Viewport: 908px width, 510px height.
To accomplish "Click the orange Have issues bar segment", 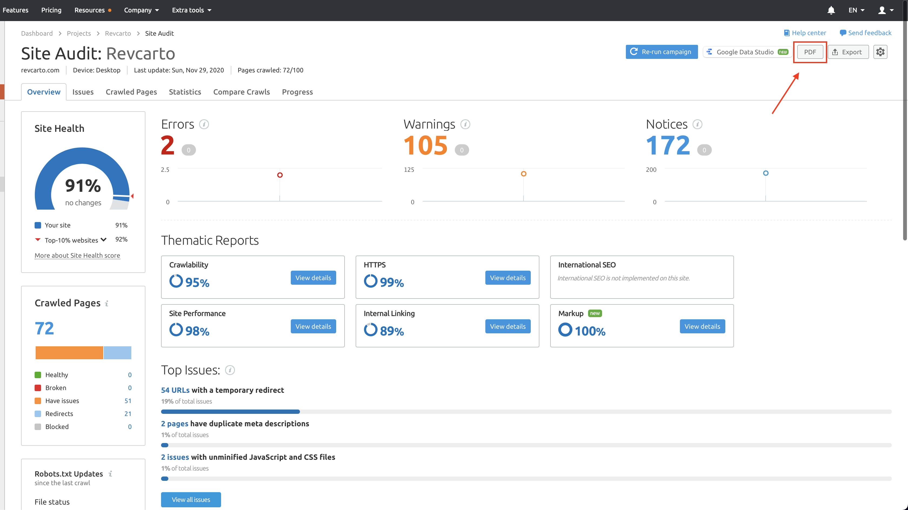I will click(x=69, y=353).
